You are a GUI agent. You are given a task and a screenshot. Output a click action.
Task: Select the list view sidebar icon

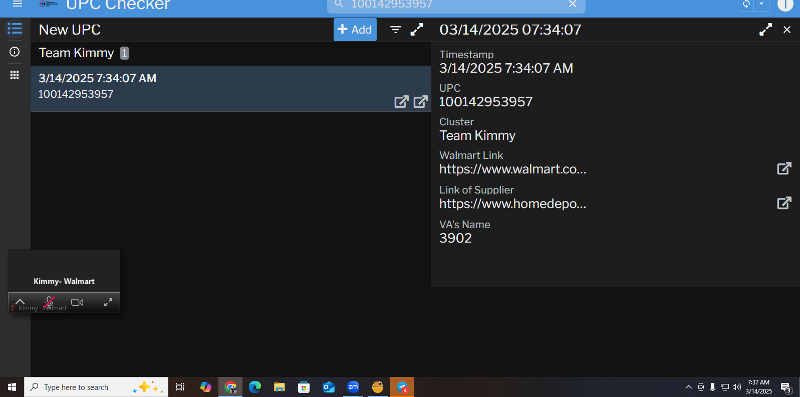[15, 29]
